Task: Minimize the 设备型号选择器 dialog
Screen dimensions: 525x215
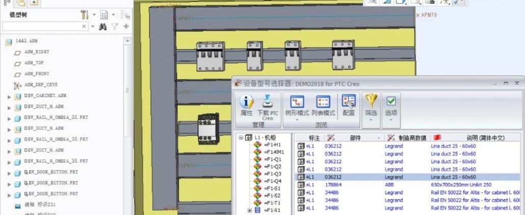Action: (x=496, y=83)
